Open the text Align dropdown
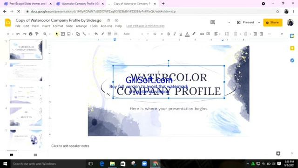 click(x=217, y=34)
